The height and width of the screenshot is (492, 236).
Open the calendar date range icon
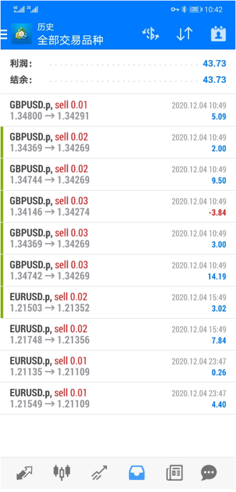click(219, 34)
